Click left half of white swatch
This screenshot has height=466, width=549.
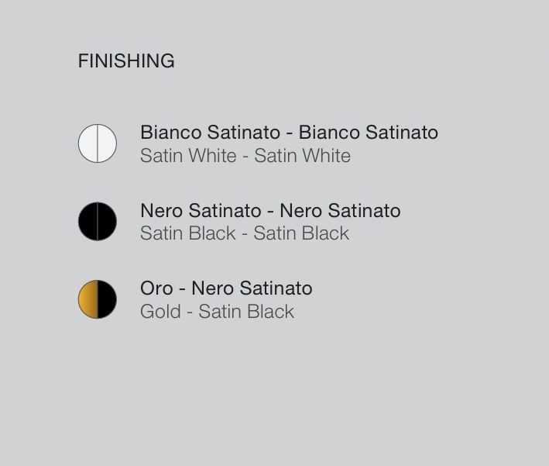[87, 143]
